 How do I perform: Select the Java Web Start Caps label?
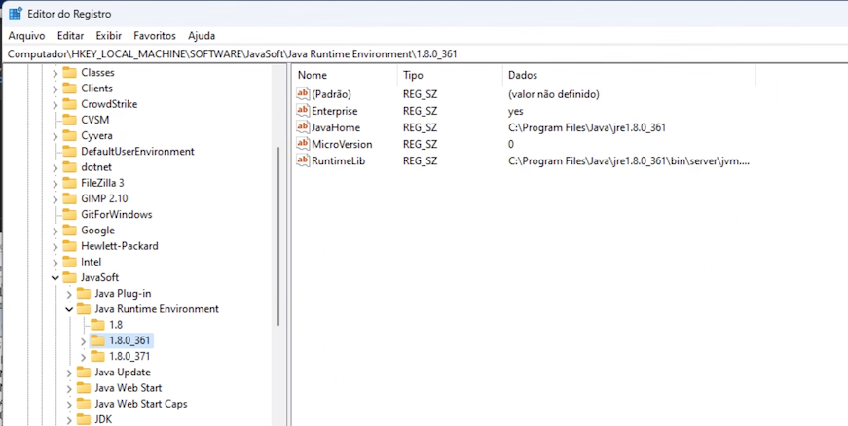(x=140, y=404)
